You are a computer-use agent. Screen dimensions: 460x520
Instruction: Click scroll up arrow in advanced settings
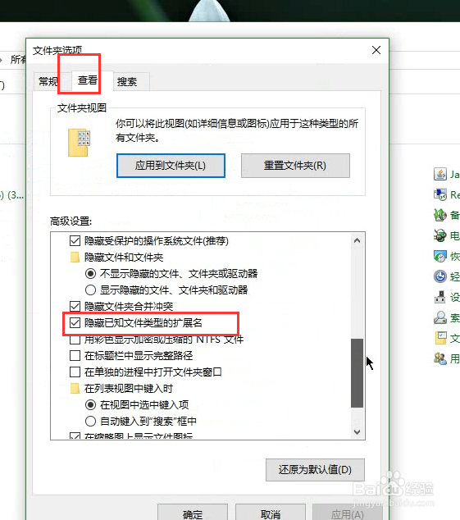pos(357,240)
